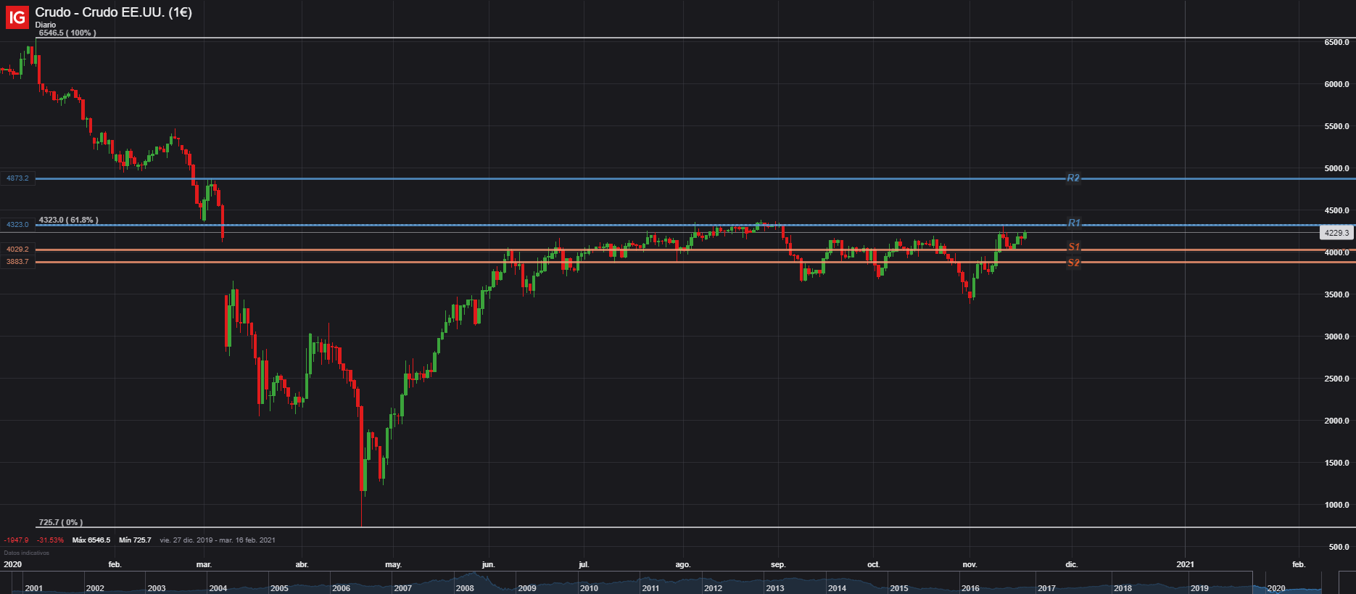Viewport: 1356px width, 594px height.
Task: Jump to 2016 in the bottom navigator
Action: tap(970, 588)
